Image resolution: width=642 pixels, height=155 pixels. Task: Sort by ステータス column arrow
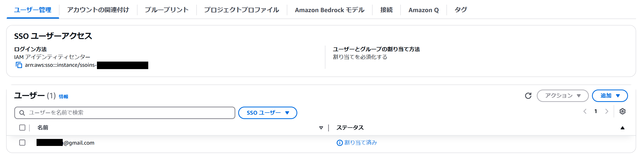(x=622, y=128)
